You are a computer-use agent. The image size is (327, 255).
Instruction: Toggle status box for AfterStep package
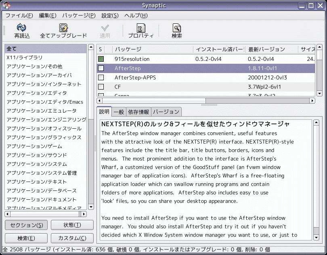tap(101, 68)
